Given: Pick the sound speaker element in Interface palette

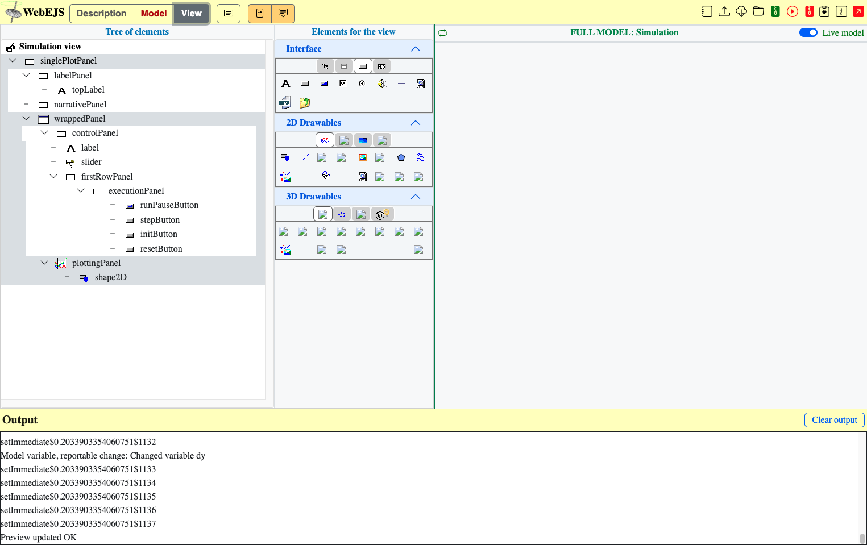Looking at the screenshot, I should point(382,84).
